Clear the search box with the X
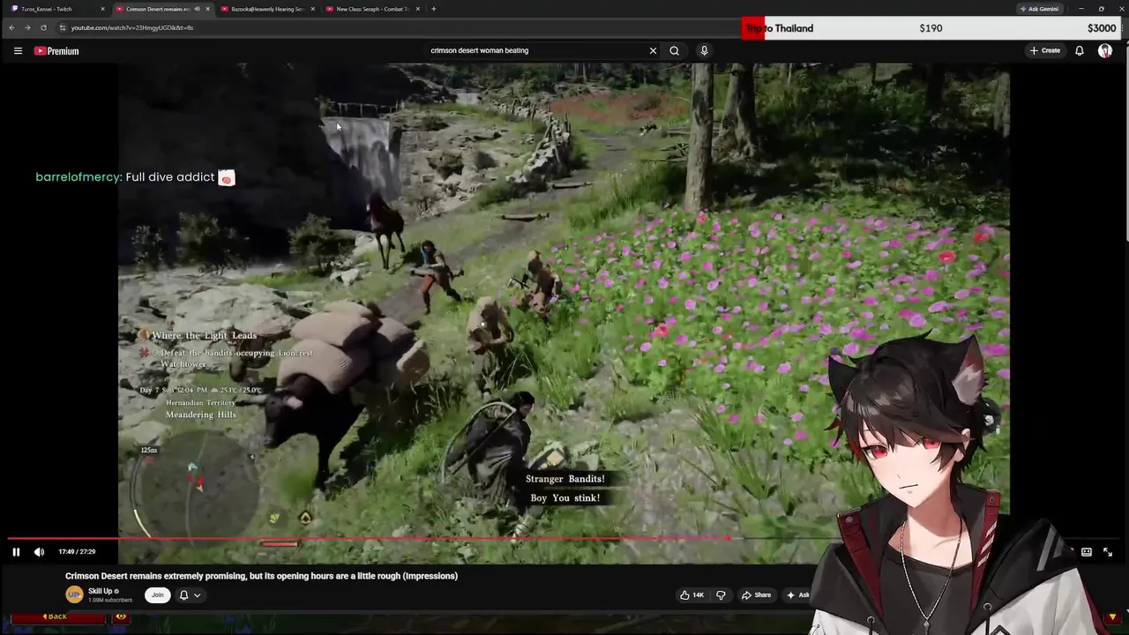Viewport: 1129px width, 635px height. [653, 50]
